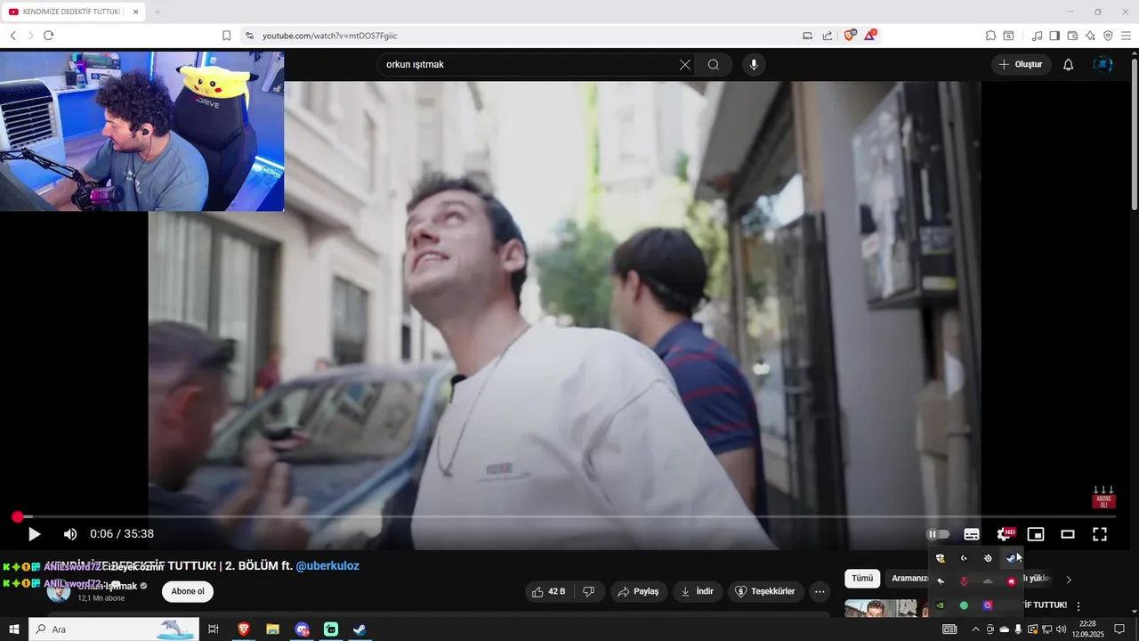Viewport: 1139px width, 641px height.
Task: Open the @uberkuloz channel link
Action: tap(327, 565)
